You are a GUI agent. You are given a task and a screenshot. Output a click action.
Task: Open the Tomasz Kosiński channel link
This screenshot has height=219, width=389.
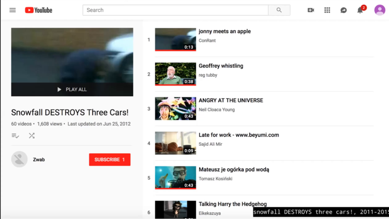(215, 179)
